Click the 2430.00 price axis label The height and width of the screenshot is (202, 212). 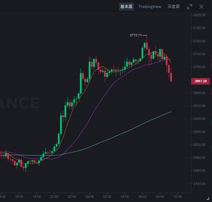click(199, 184)
